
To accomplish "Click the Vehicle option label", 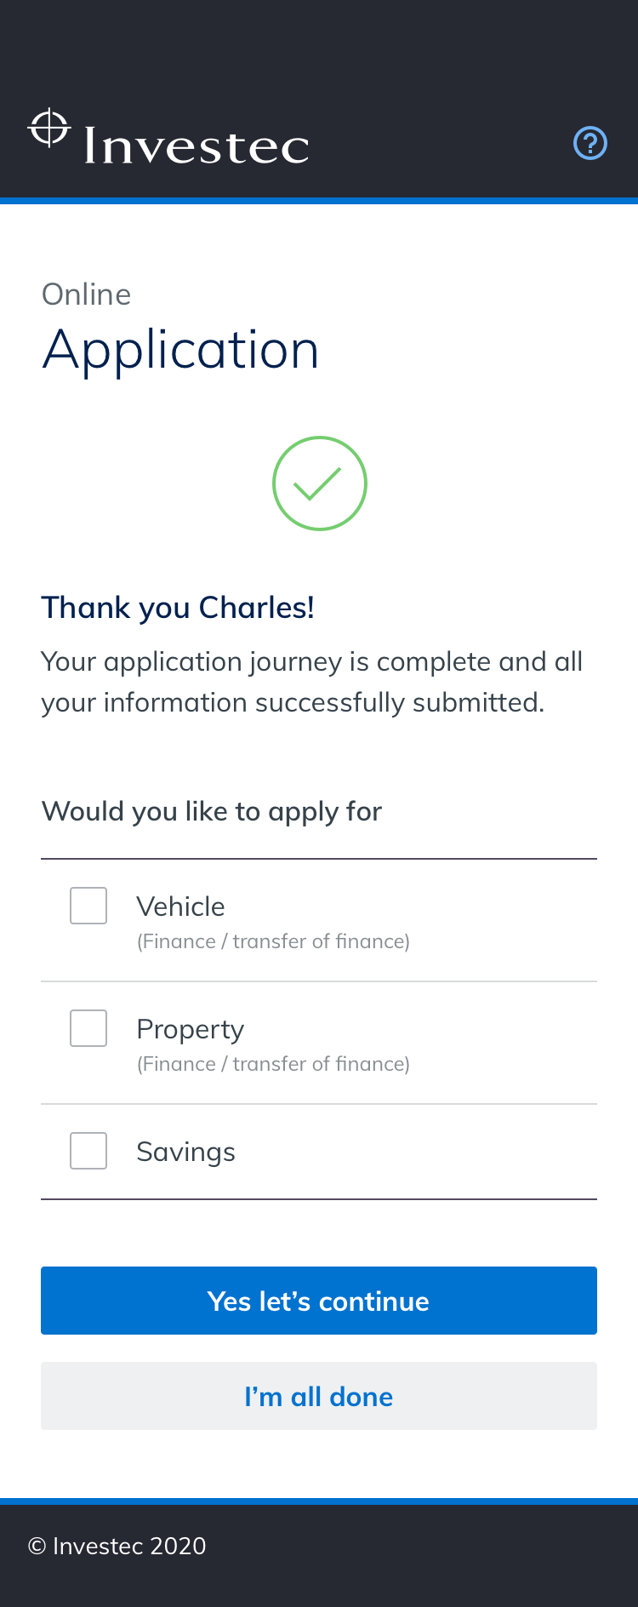I will tap(180, 906).
